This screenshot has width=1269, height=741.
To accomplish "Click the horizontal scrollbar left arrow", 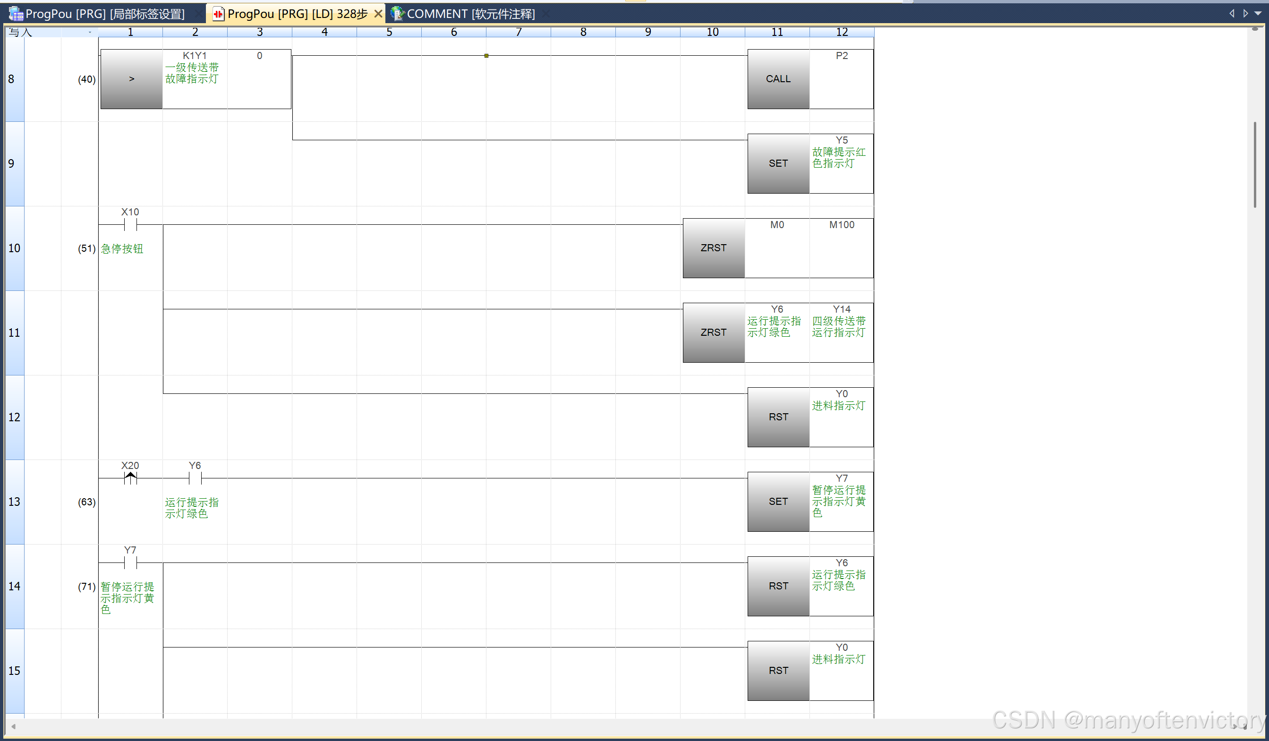I will [14, 726].
